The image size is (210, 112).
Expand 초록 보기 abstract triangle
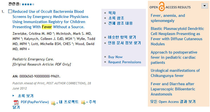coord(13,96)
